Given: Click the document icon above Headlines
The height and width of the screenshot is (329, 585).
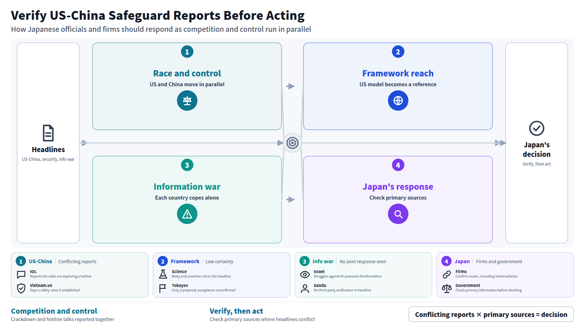Looking at the screenshot, I should [48, 133].
